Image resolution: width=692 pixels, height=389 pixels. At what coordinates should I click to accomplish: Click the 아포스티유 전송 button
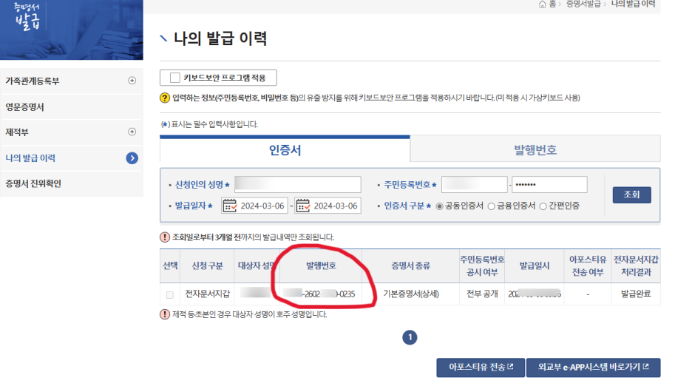pos(481,368)
